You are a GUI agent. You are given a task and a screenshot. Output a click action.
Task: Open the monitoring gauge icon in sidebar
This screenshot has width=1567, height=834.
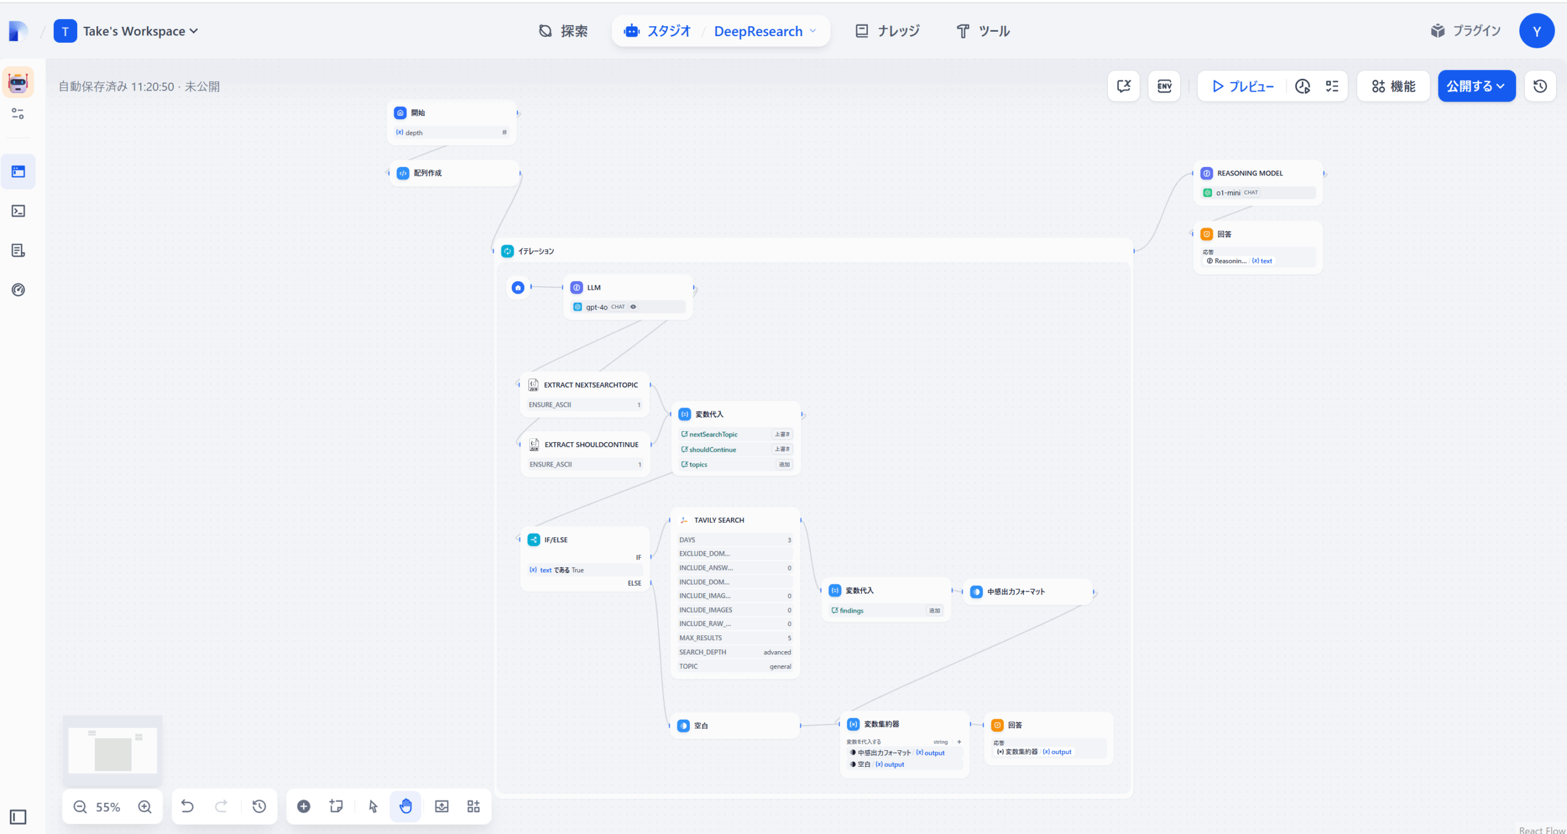click(x=18, y=290)
